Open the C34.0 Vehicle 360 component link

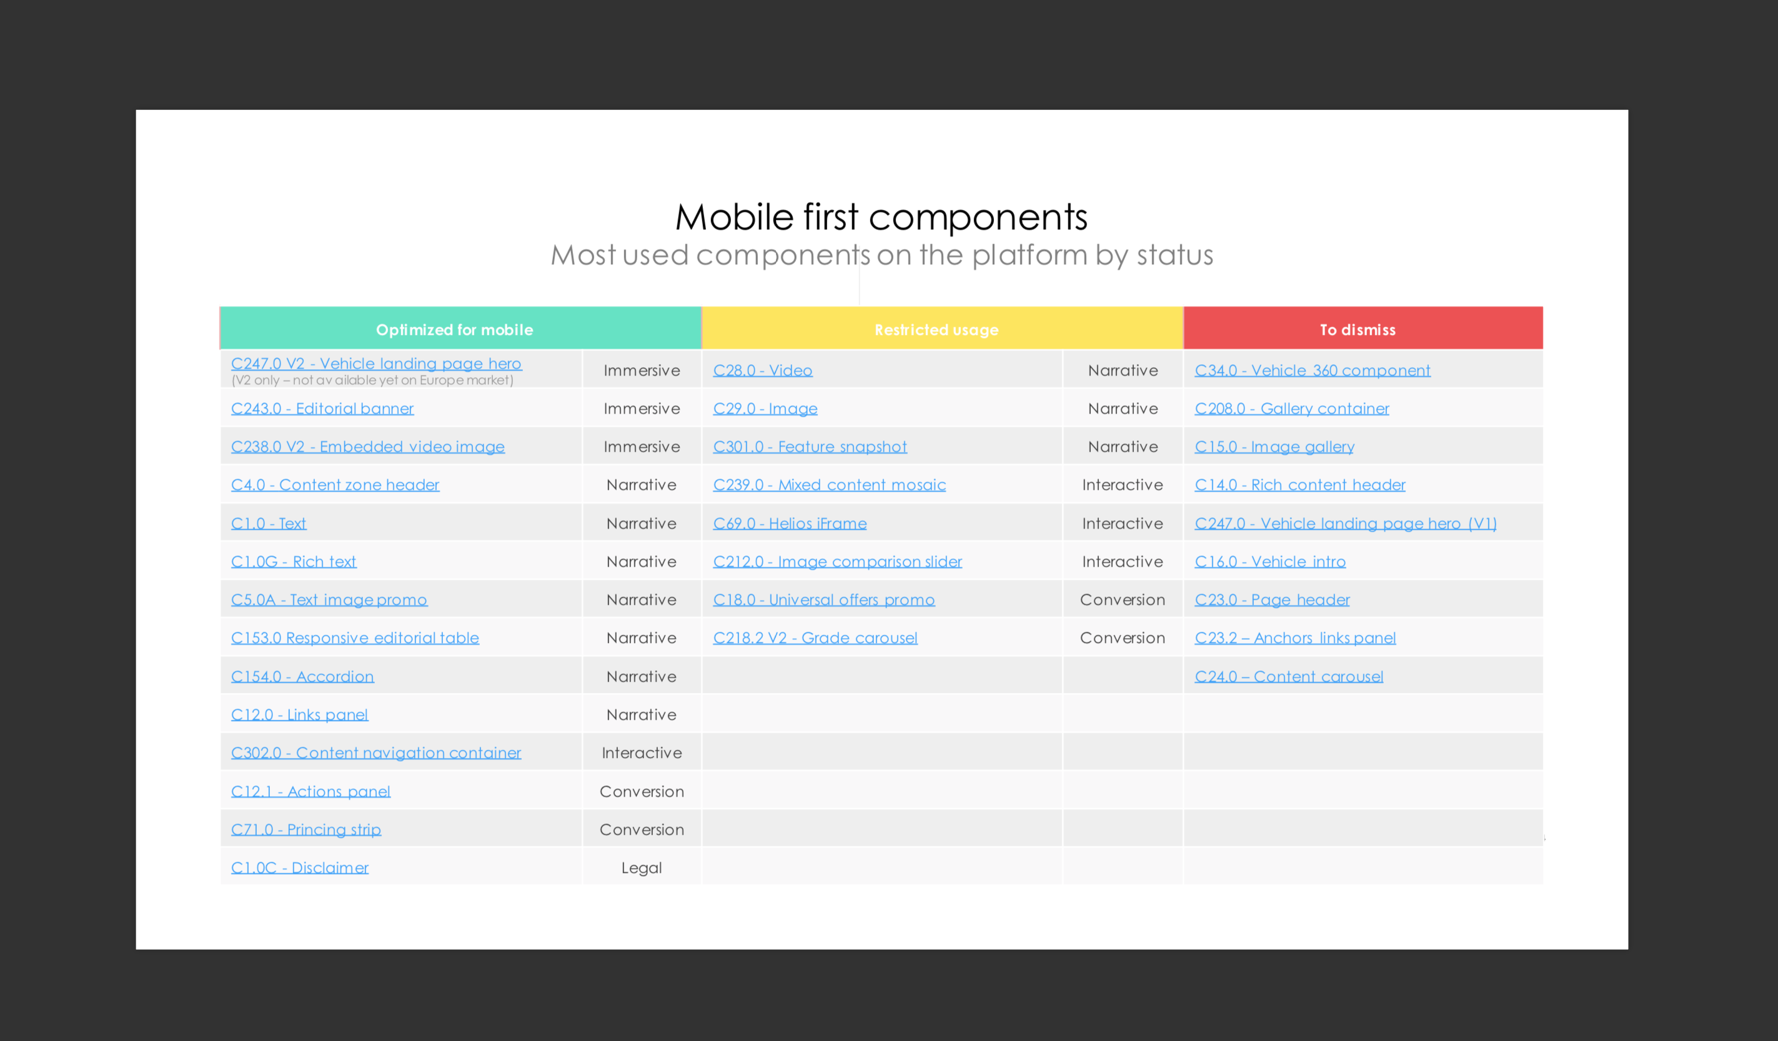pyautogui.click(x=1313, y=371)
